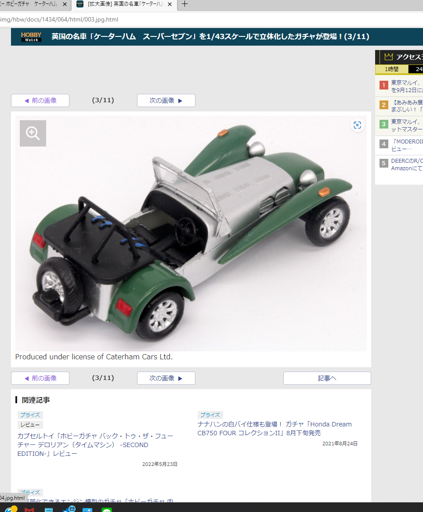This screenshot has height=512, width=423.
Task: Click the upper 前の画像 button
Action: click(40, 100)
